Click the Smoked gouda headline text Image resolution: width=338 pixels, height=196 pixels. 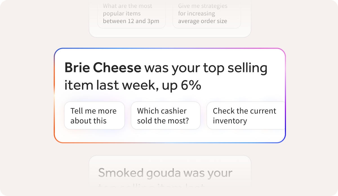tap(165, 173)
